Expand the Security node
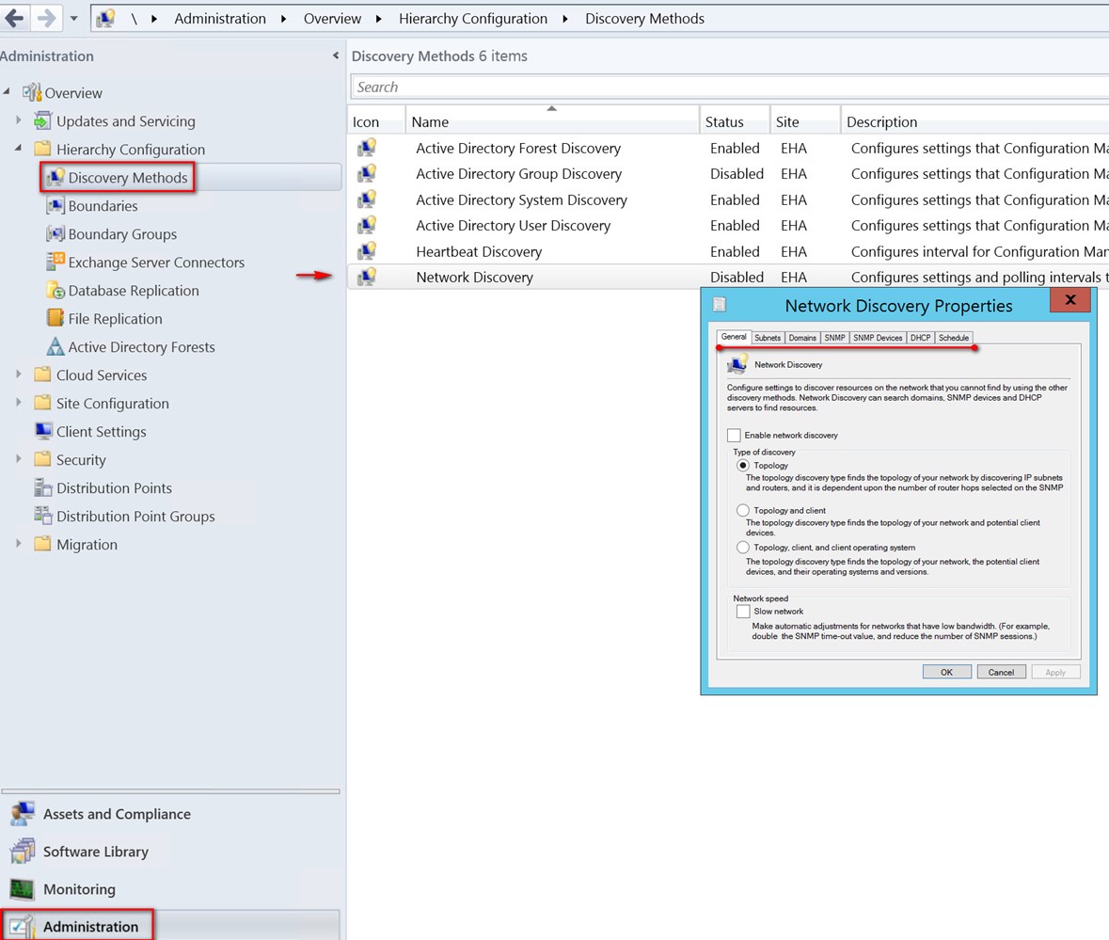Screen dimensions: 1109x940 tap(19, 459)
